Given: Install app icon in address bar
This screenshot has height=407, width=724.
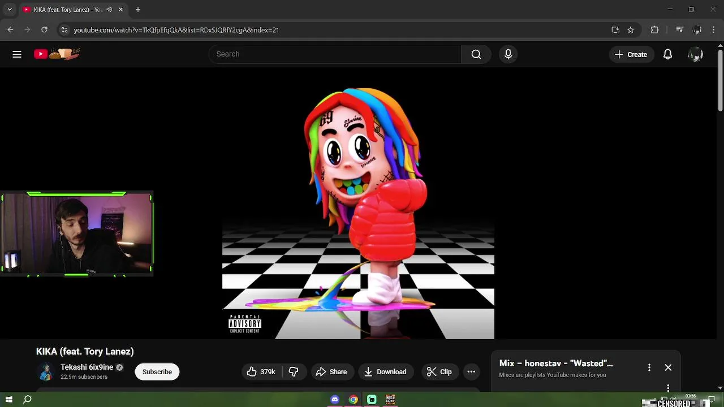Looking at the screenshot, I should click(615, 30).
